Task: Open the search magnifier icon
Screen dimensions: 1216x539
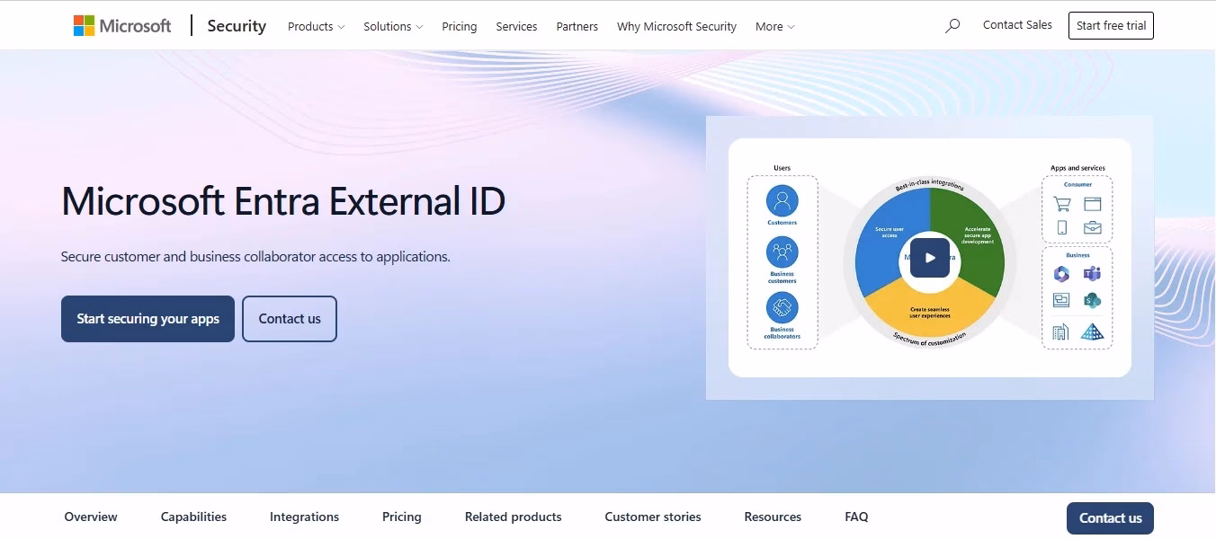Action: (x=952, y=26)
